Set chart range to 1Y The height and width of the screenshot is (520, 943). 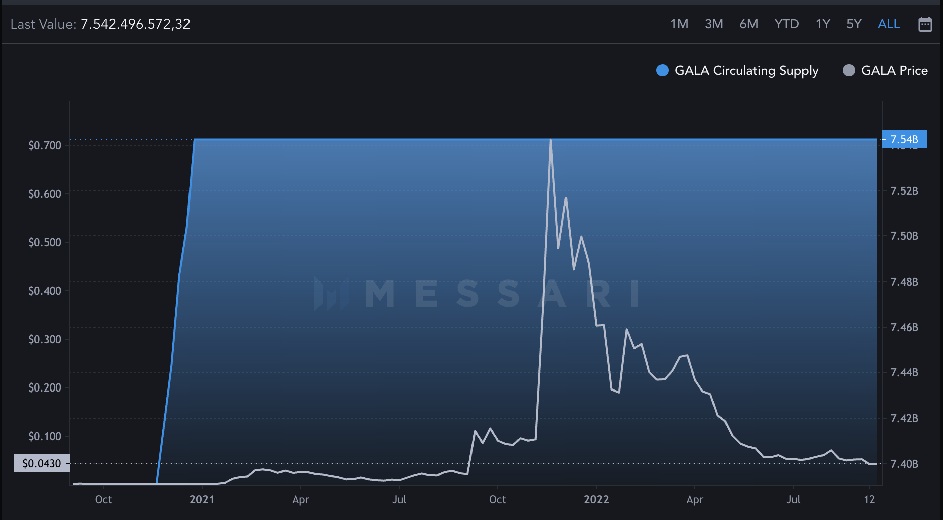coord(822,24)
